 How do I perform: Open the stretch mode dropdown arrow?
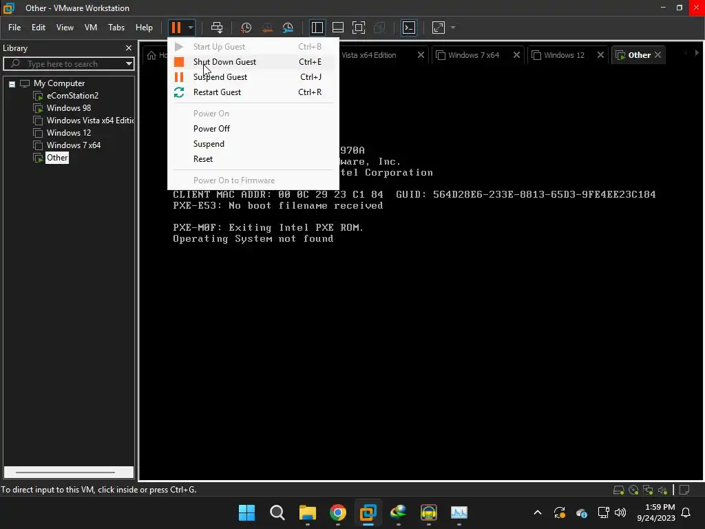(453, 28)
